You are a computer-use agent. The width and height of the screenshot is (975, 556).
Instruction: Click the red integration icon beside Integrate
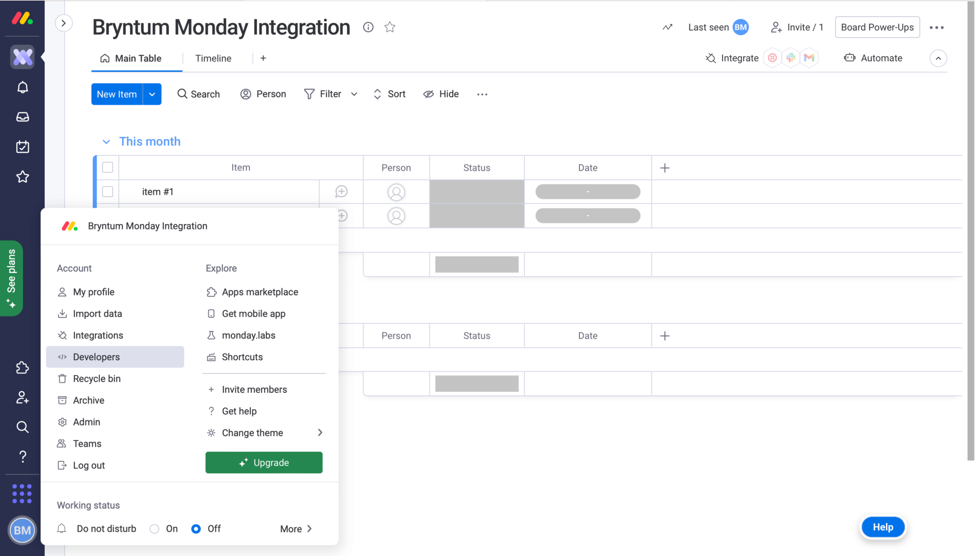pyautogui.click(x=772, y=58)
